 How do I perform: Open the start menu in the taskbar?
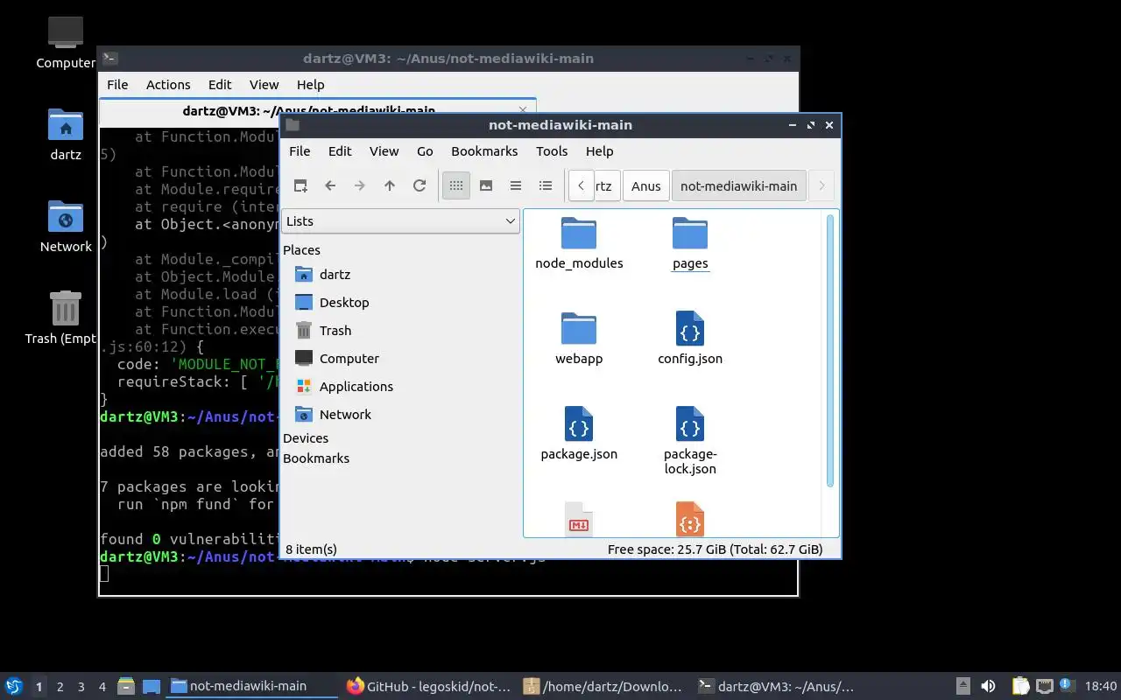[14, 686]
